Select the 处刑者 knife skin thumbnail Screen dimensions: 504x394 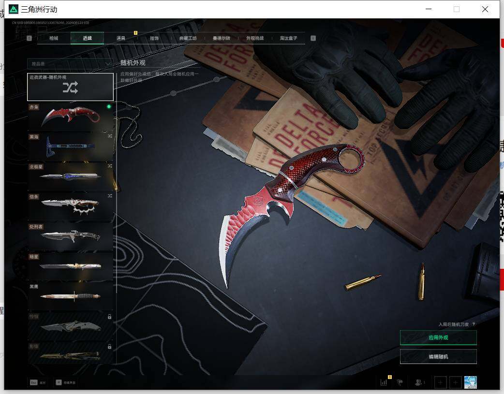tap(71, 236)
